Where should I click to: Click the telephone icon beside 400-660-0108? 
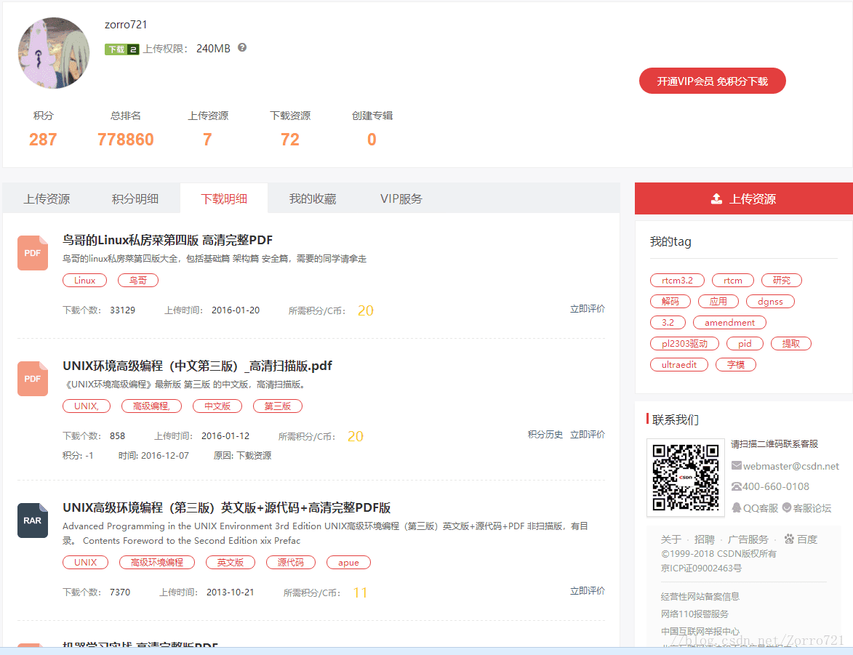[737, 486]
